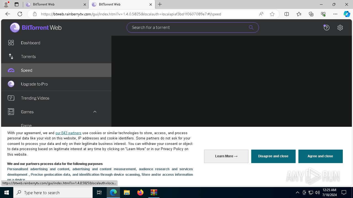Open the Dashboard sidebar item
Viewport: 353px width, 198px height.
(x=56, y=43)
